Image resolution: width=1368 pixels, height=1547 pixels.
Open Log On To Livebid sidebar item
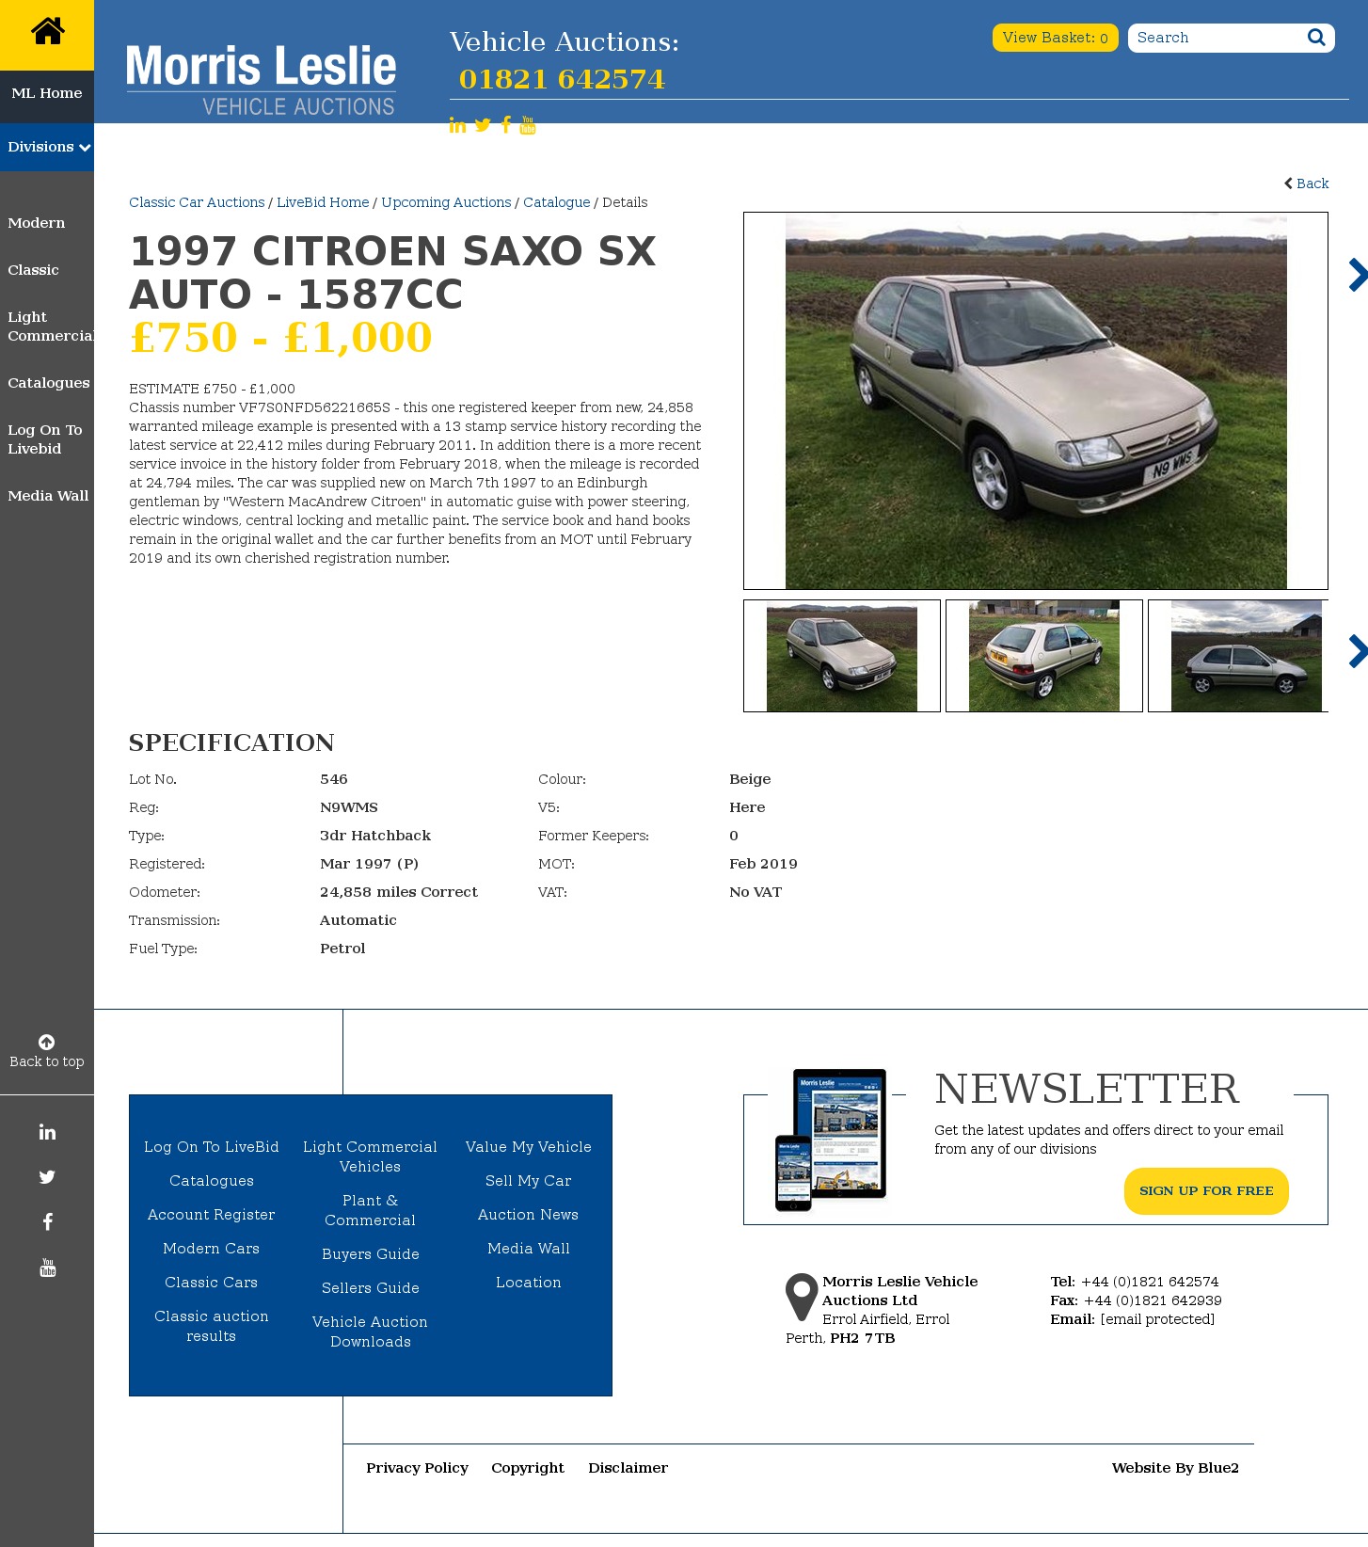[45, 439]
